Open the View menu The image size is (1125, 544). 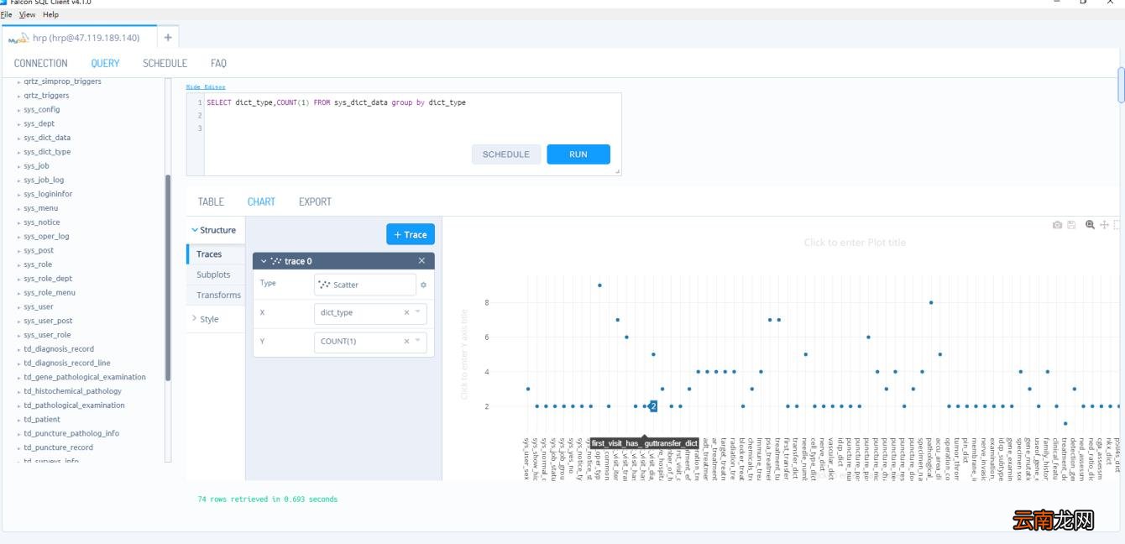27,14
